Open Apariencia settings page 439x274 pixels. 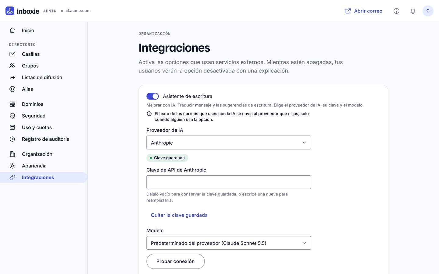(44, 166)
